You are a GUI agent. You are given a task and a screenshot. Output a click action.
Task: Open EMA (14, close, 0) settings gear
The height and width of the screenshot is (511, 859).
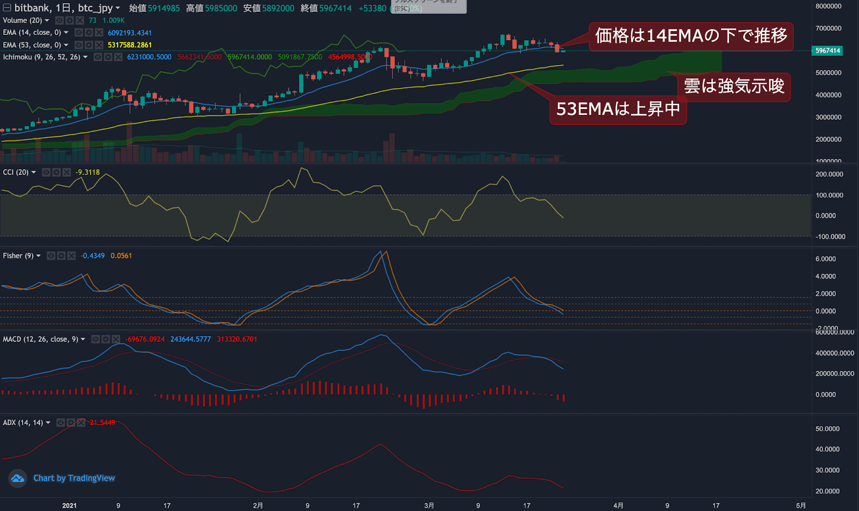pos(89,32)
